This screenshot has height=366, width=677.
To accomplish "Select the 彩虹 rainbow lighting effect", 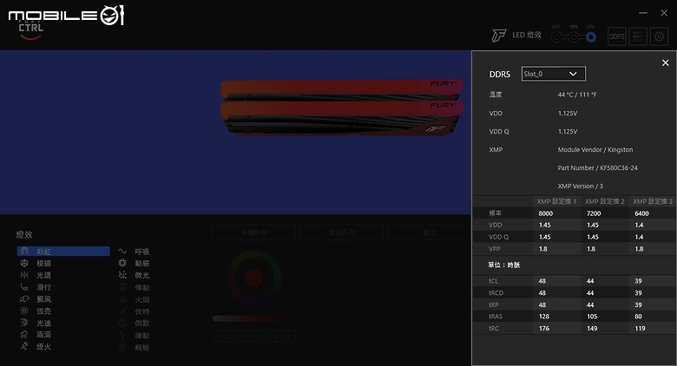I will [63, 252].
